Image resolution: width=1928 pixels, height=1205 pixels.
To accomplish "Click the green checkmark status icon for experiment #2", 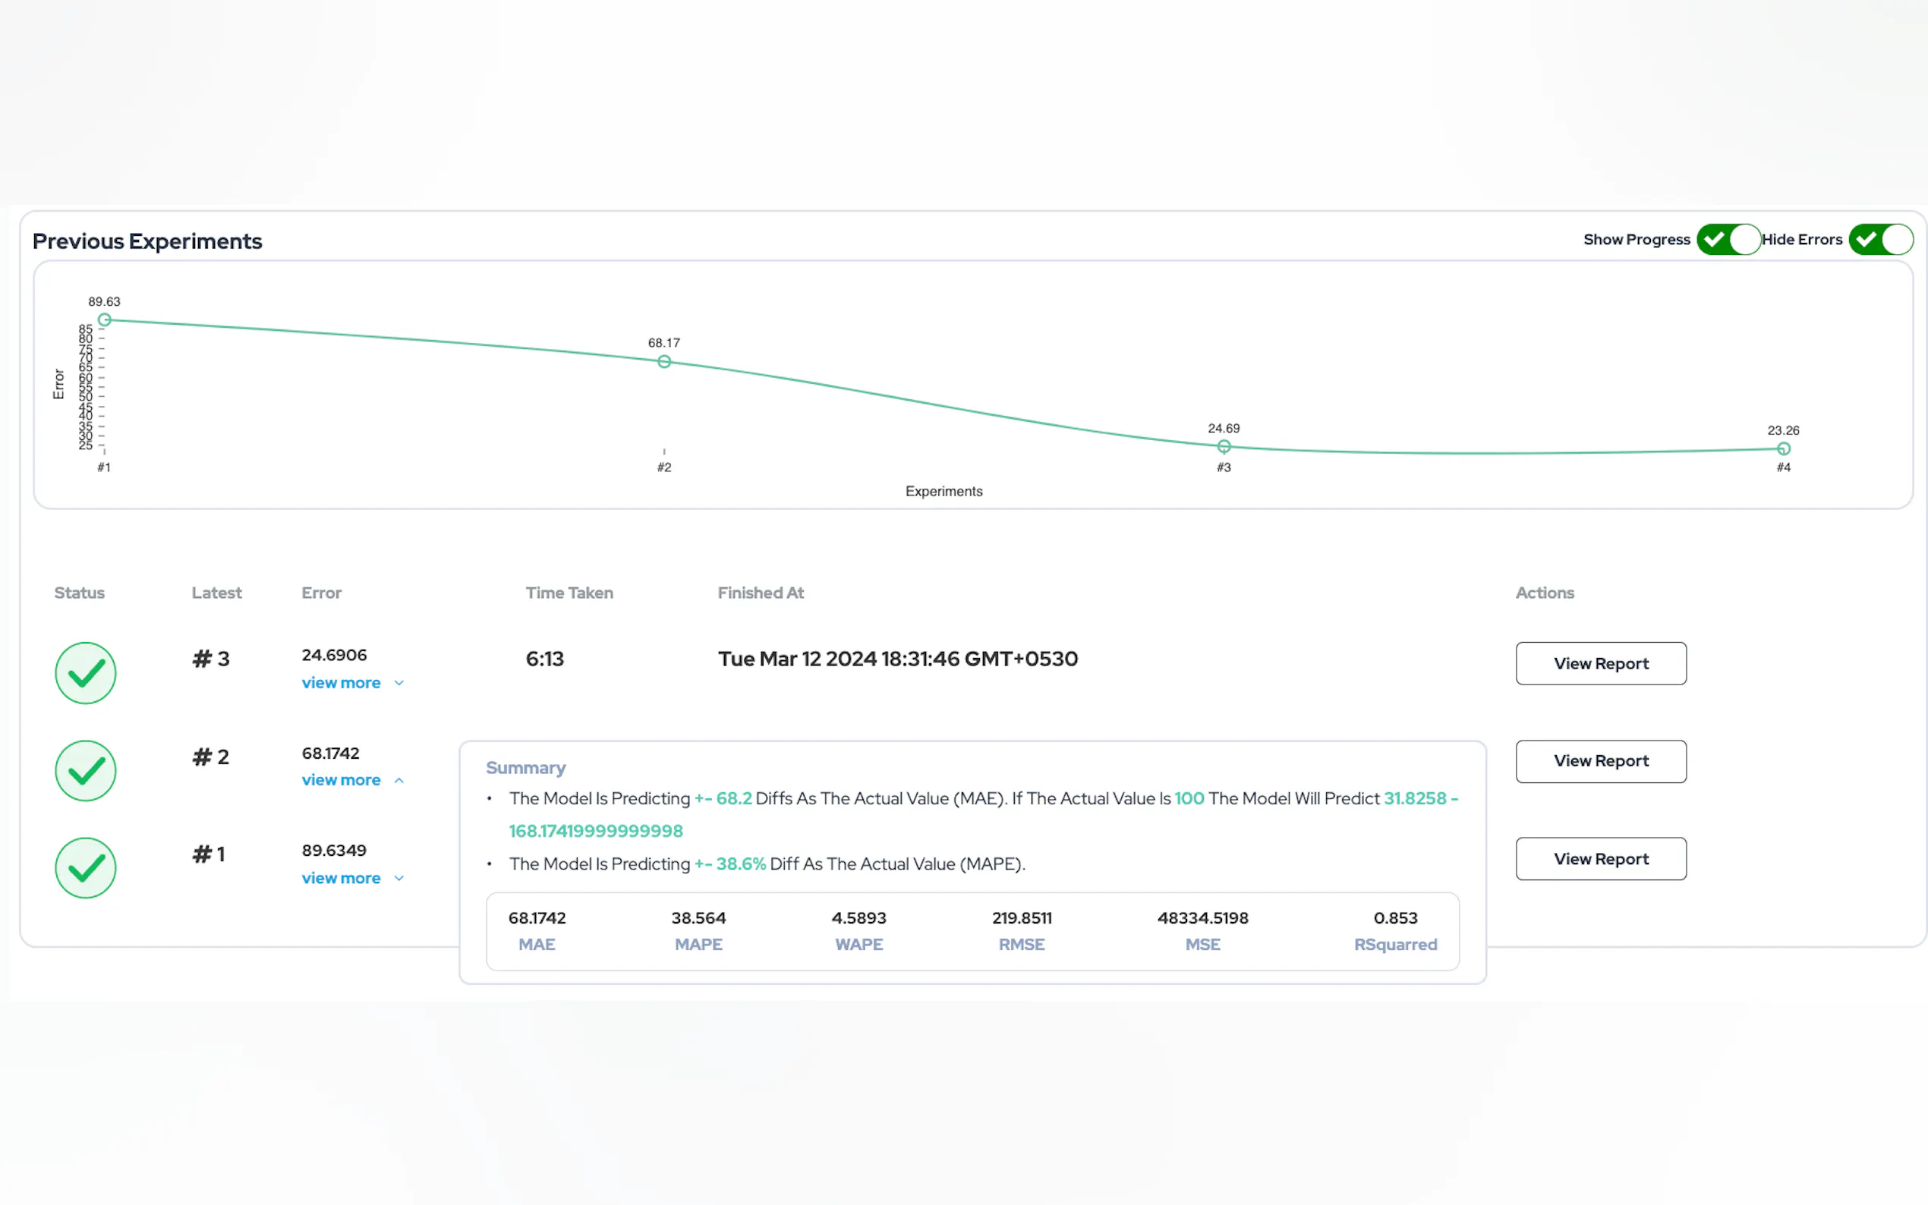I will pos(85,771).
